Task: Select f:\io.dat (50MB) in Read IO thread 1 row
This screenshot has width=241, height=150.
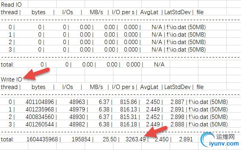Action: 186,35
